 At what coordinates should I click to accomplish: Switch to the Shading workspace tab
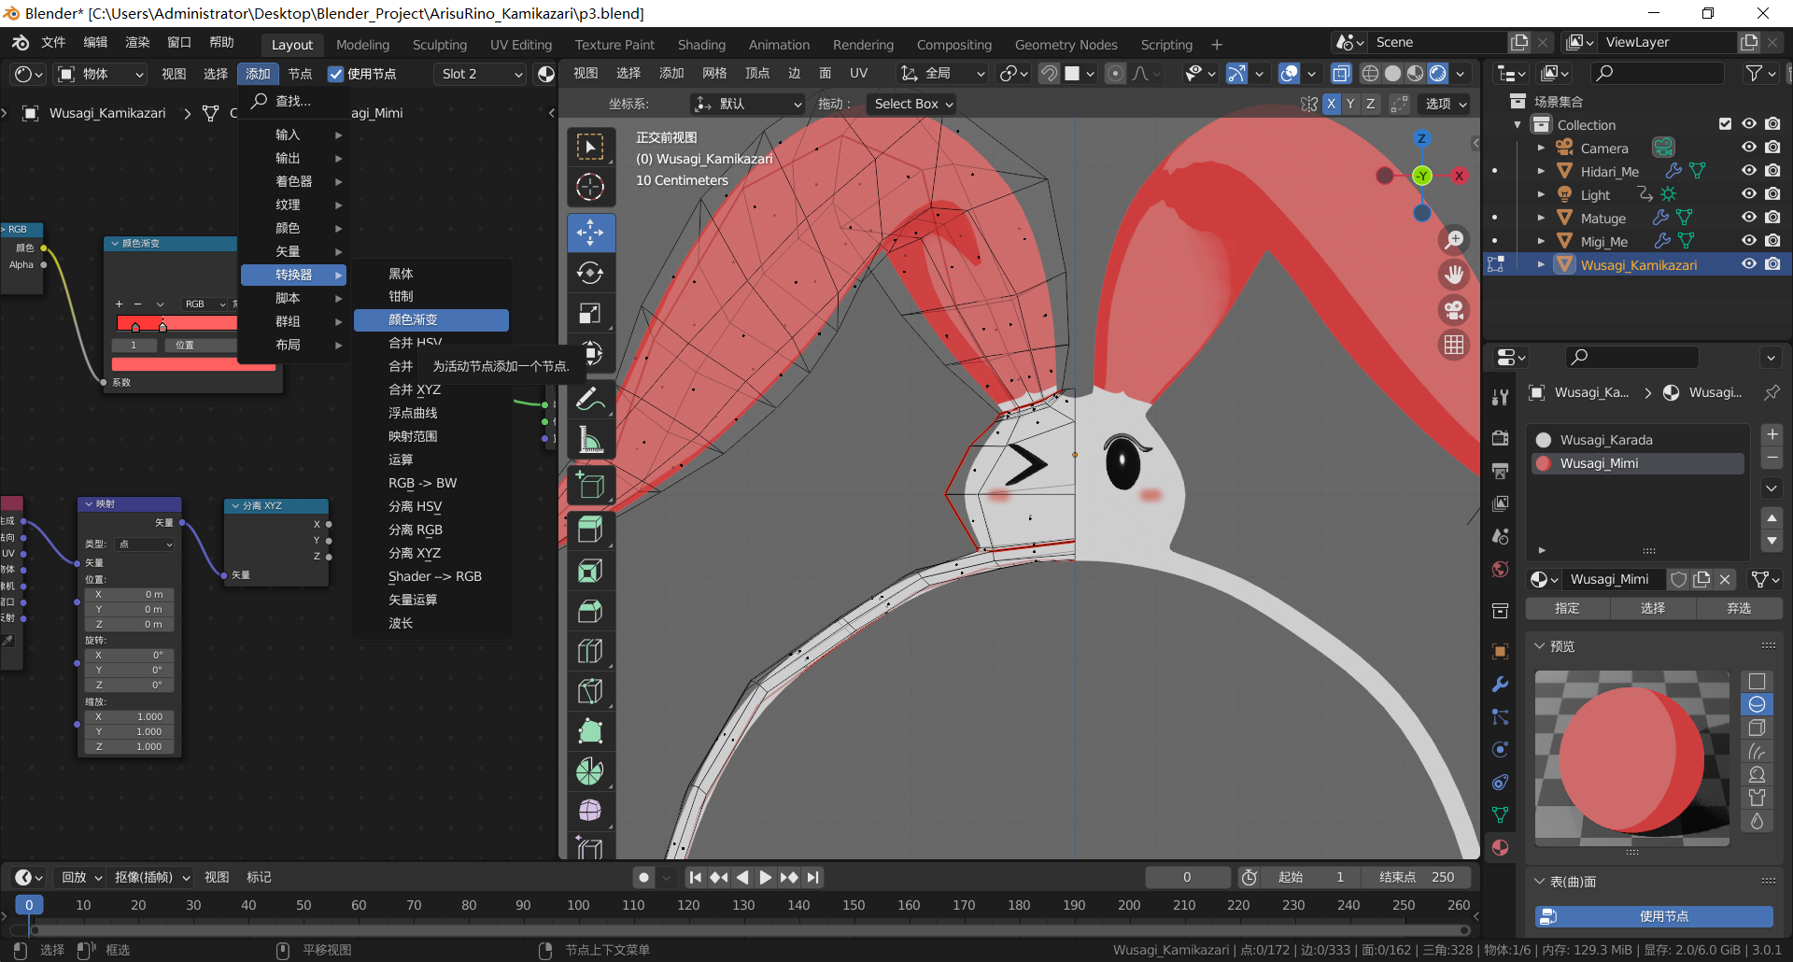(701, 45)
